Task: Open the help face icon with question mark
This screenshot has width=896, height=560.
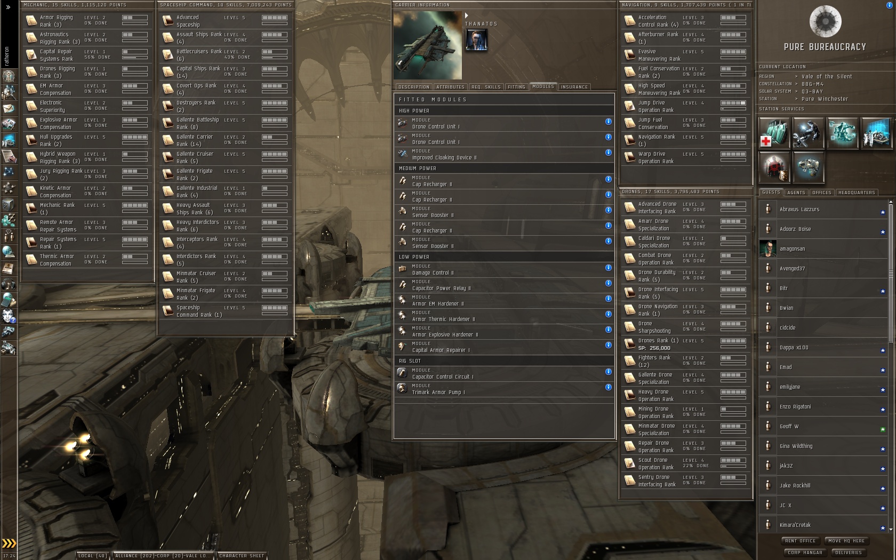Action: tap(9, 316)
